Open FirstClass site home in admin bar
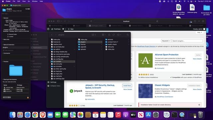 (56, 29)
